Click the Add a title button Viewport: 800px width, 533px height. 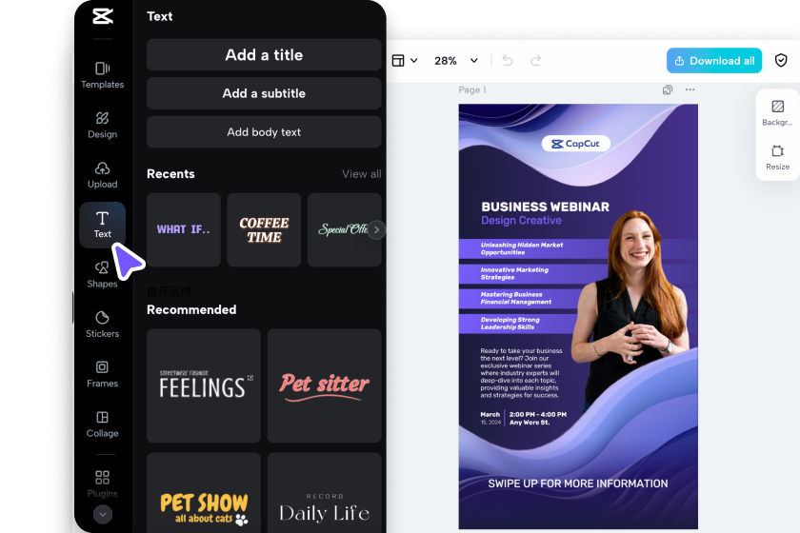264,55
